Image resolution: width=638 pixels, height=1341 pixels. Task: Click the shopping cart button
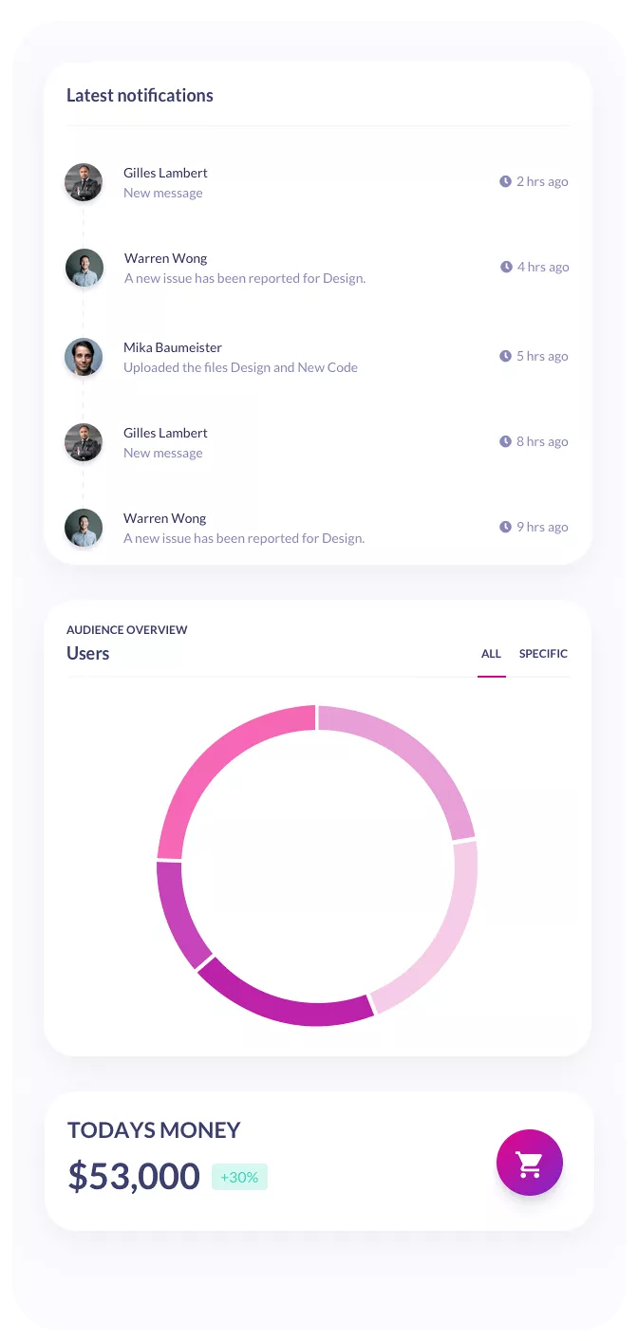(x=529, y=1163)
